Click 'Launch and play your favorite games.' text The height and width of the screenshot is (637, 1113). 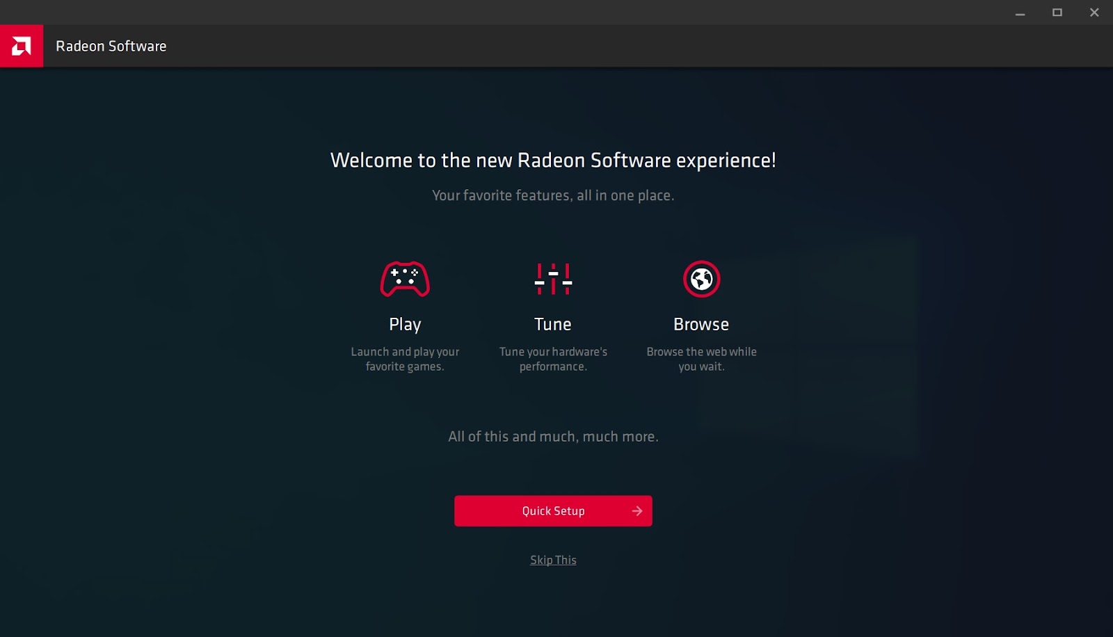[405, 359]
